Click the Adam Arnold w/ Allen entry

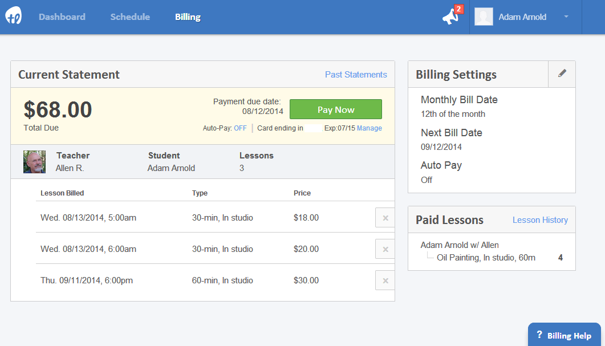pyautogui.click(x=459, y=245)
